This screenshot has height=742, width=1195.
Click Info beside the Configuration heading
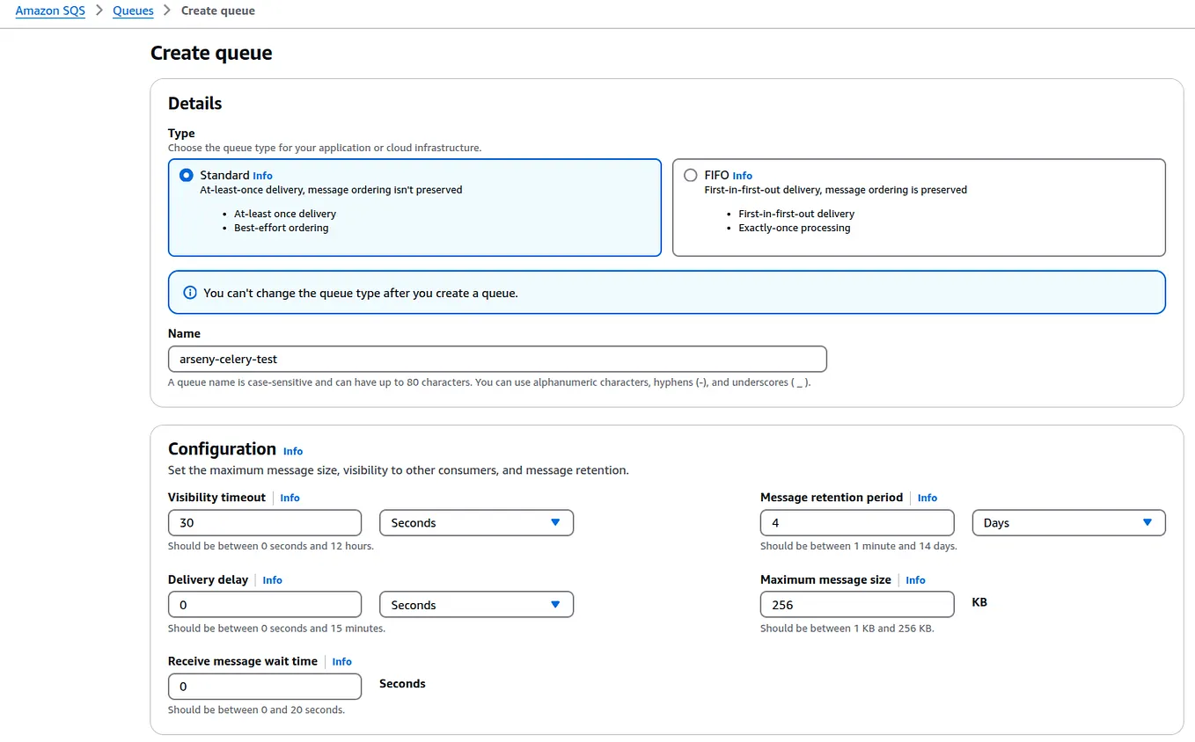[292, 451]
